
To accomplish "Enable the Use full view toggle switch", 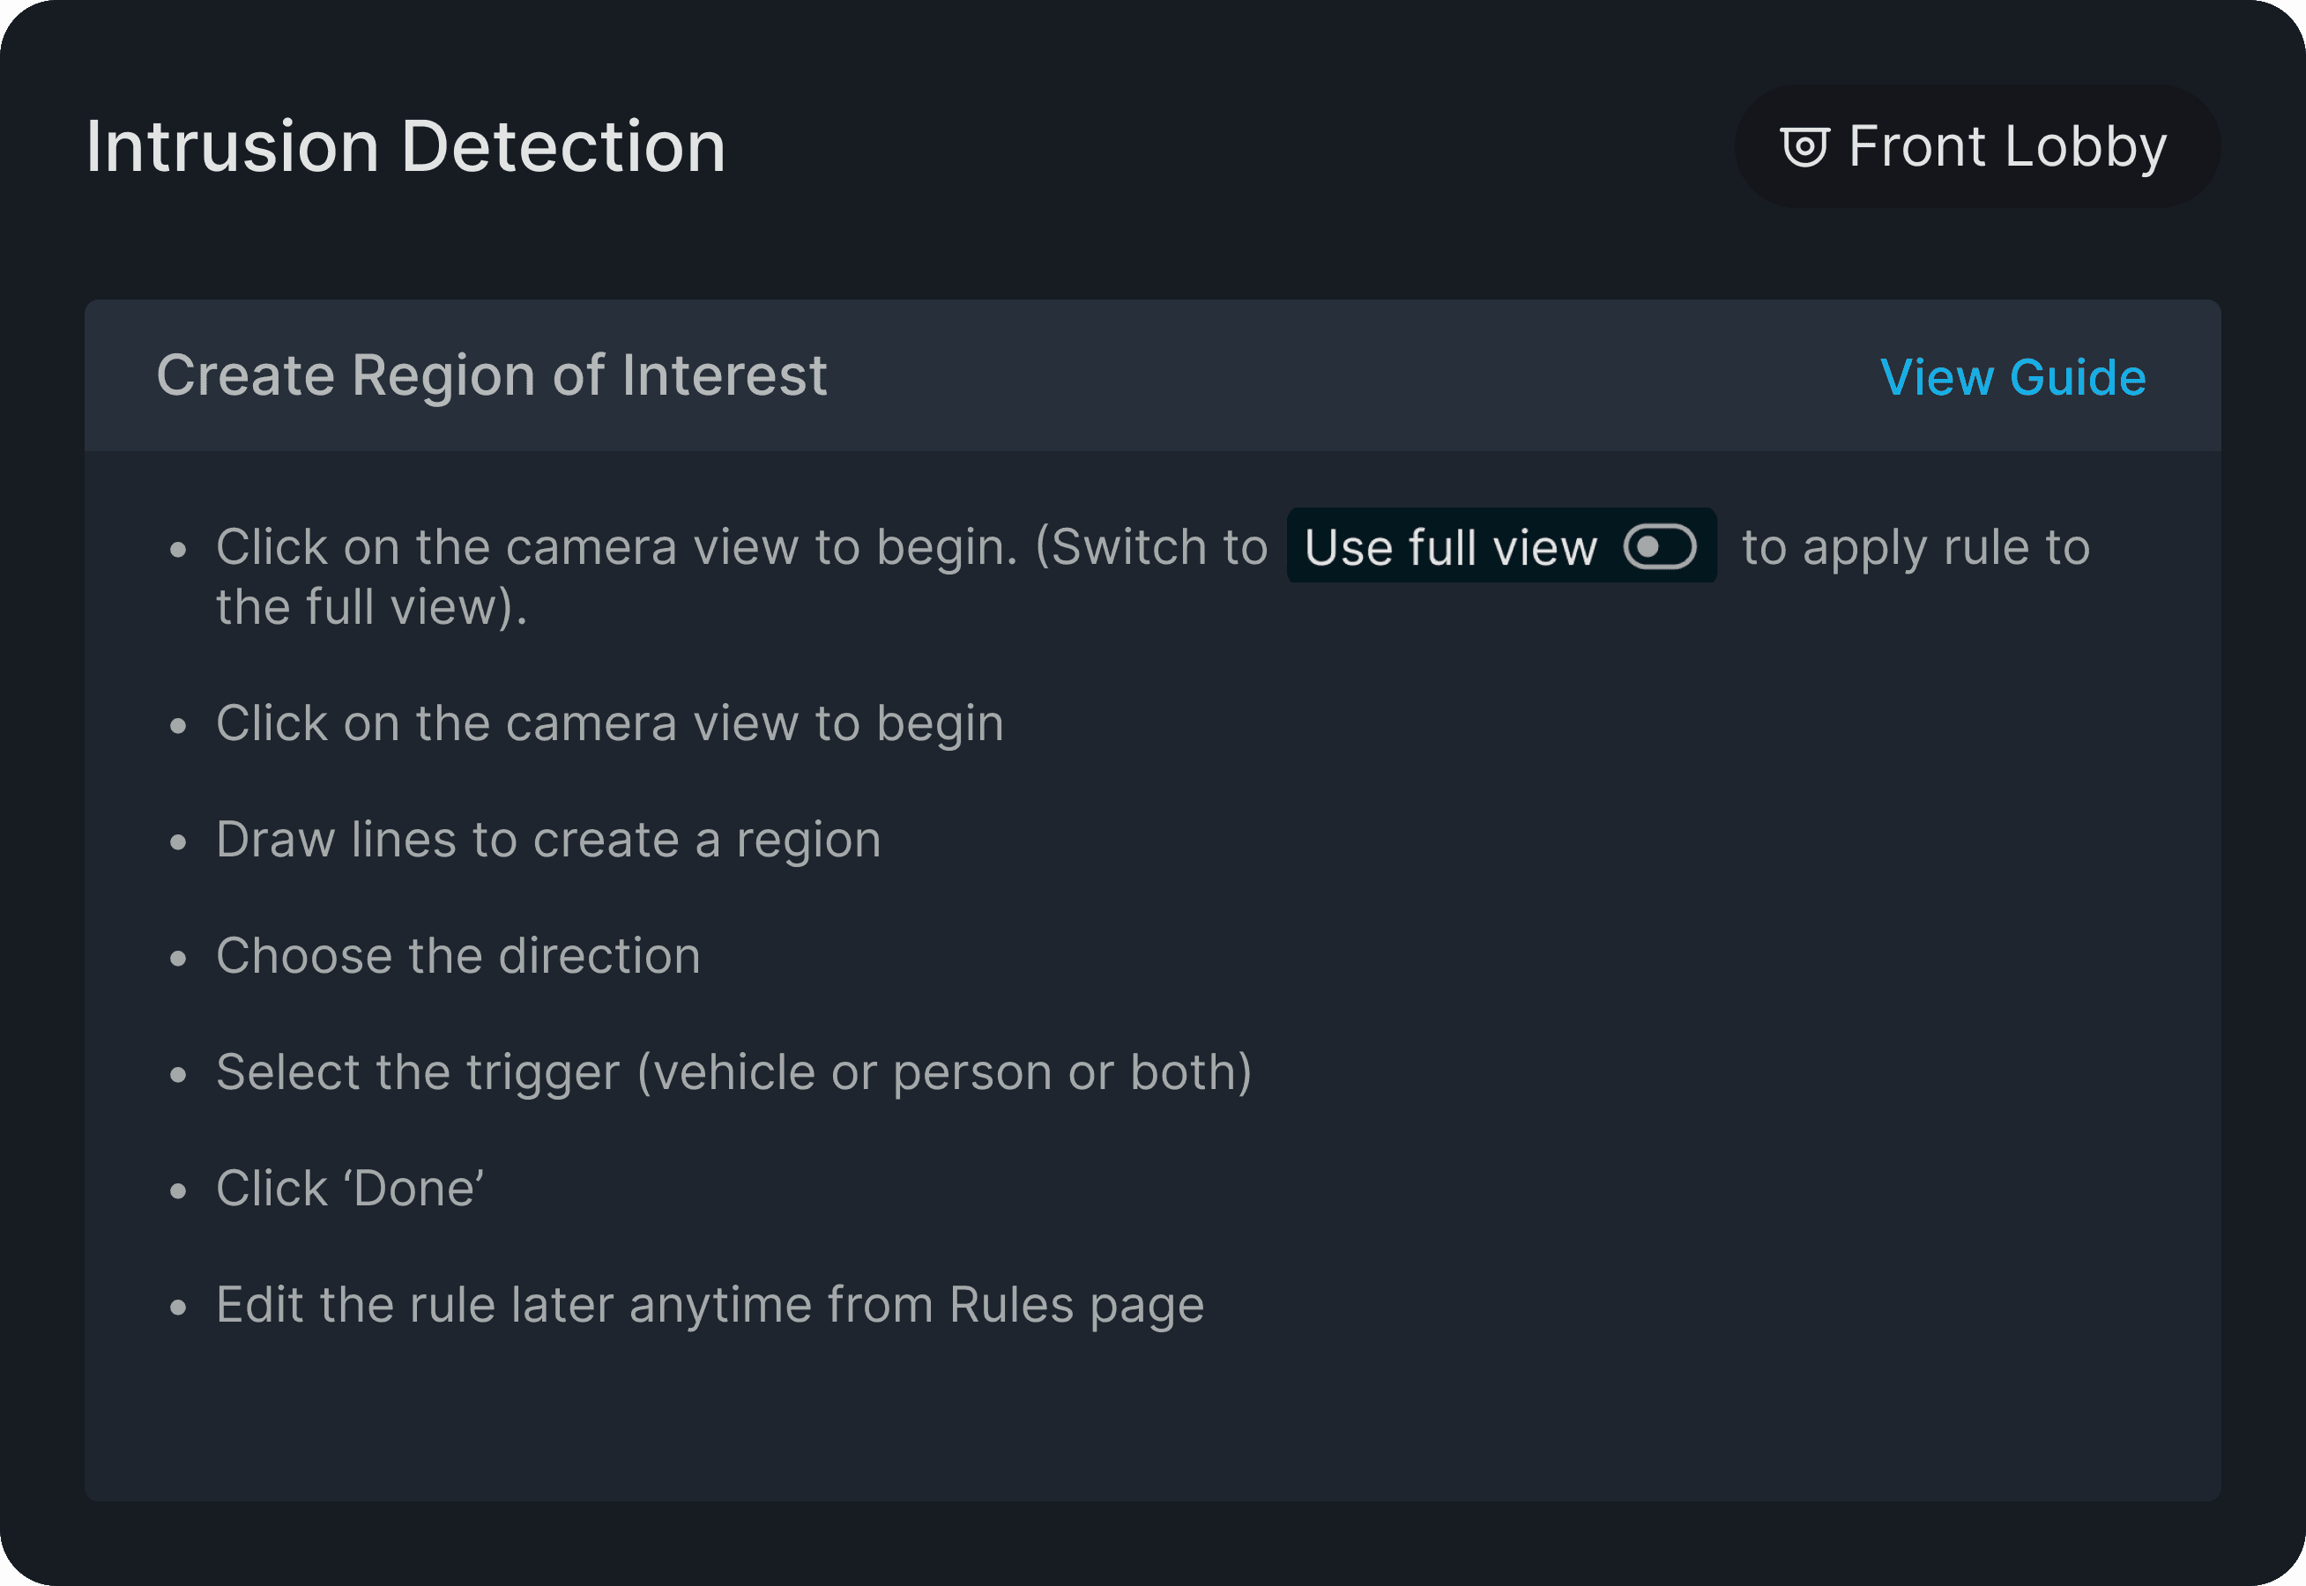I will pos(1659,546).
